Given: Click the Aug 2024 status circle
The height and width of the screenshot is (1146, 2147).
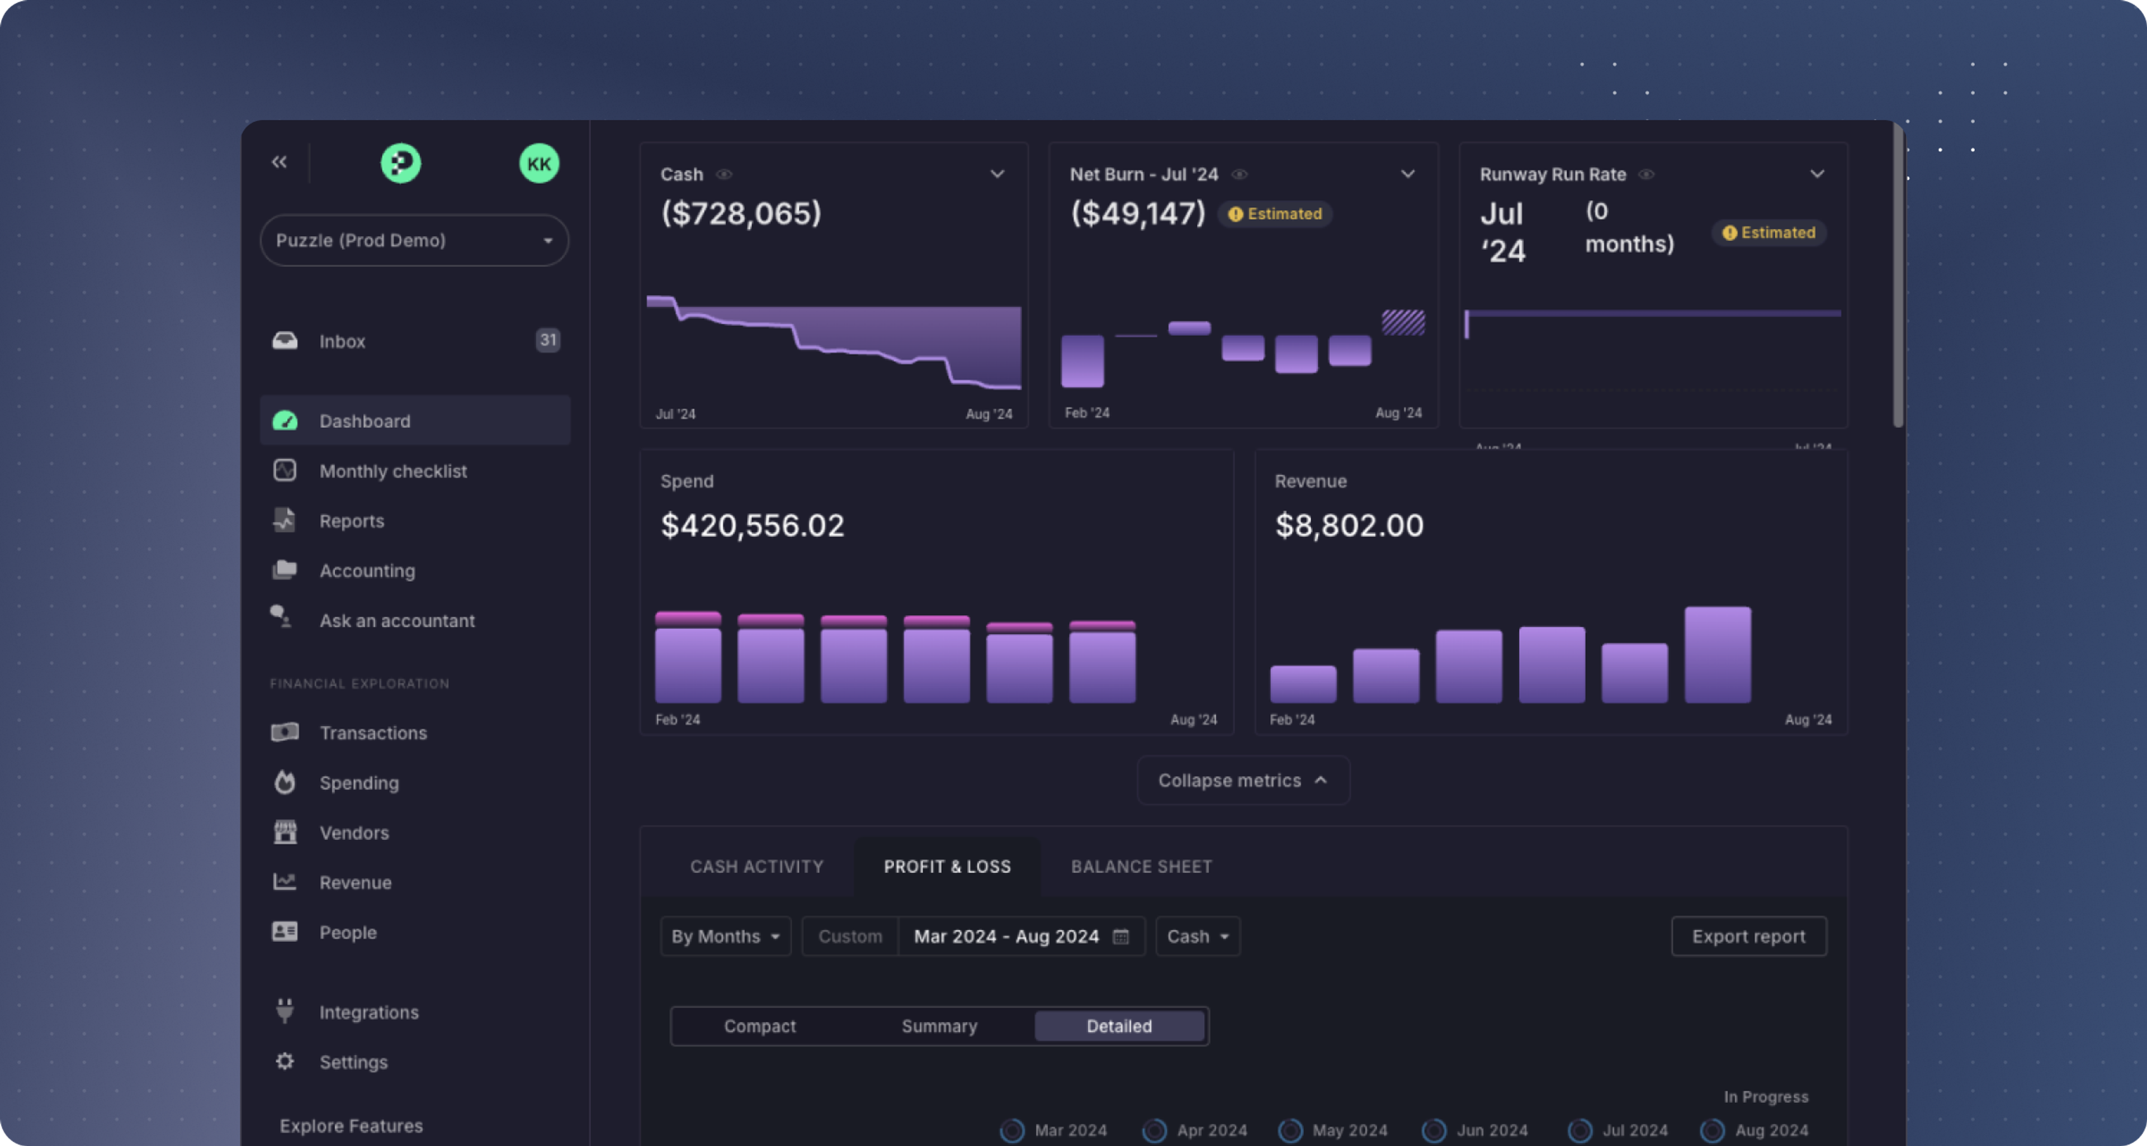Looking at the screenshot, I should tap(1712, 1130).
